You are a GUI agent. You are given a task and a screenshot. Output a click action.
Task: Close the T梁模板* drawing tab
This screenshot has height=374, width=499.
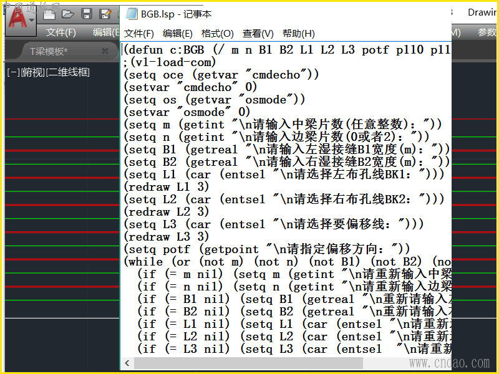[105, 51]
